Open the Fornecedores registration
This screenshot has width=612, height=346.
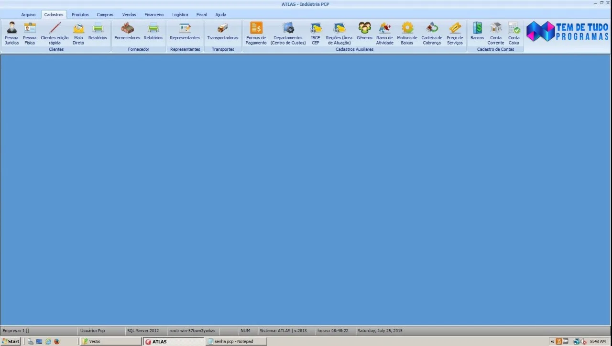click(127, 31)
